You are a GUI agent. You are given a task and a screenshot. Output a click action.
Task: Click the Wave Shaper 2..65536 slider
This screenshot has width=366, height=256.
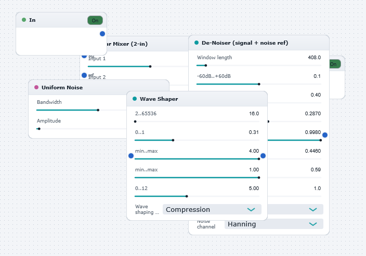(197, 122)
